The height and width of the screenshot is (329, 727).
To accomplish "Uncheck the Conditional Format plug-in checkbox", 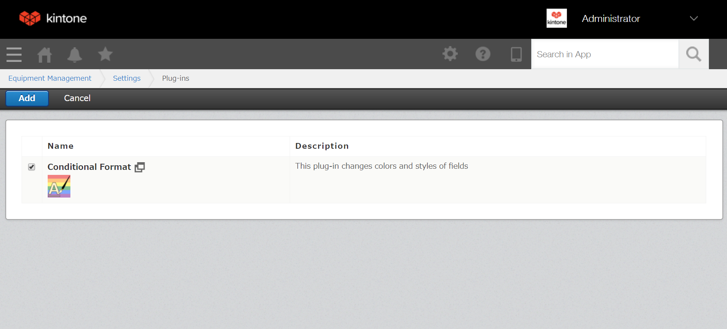I will (32, 167).
